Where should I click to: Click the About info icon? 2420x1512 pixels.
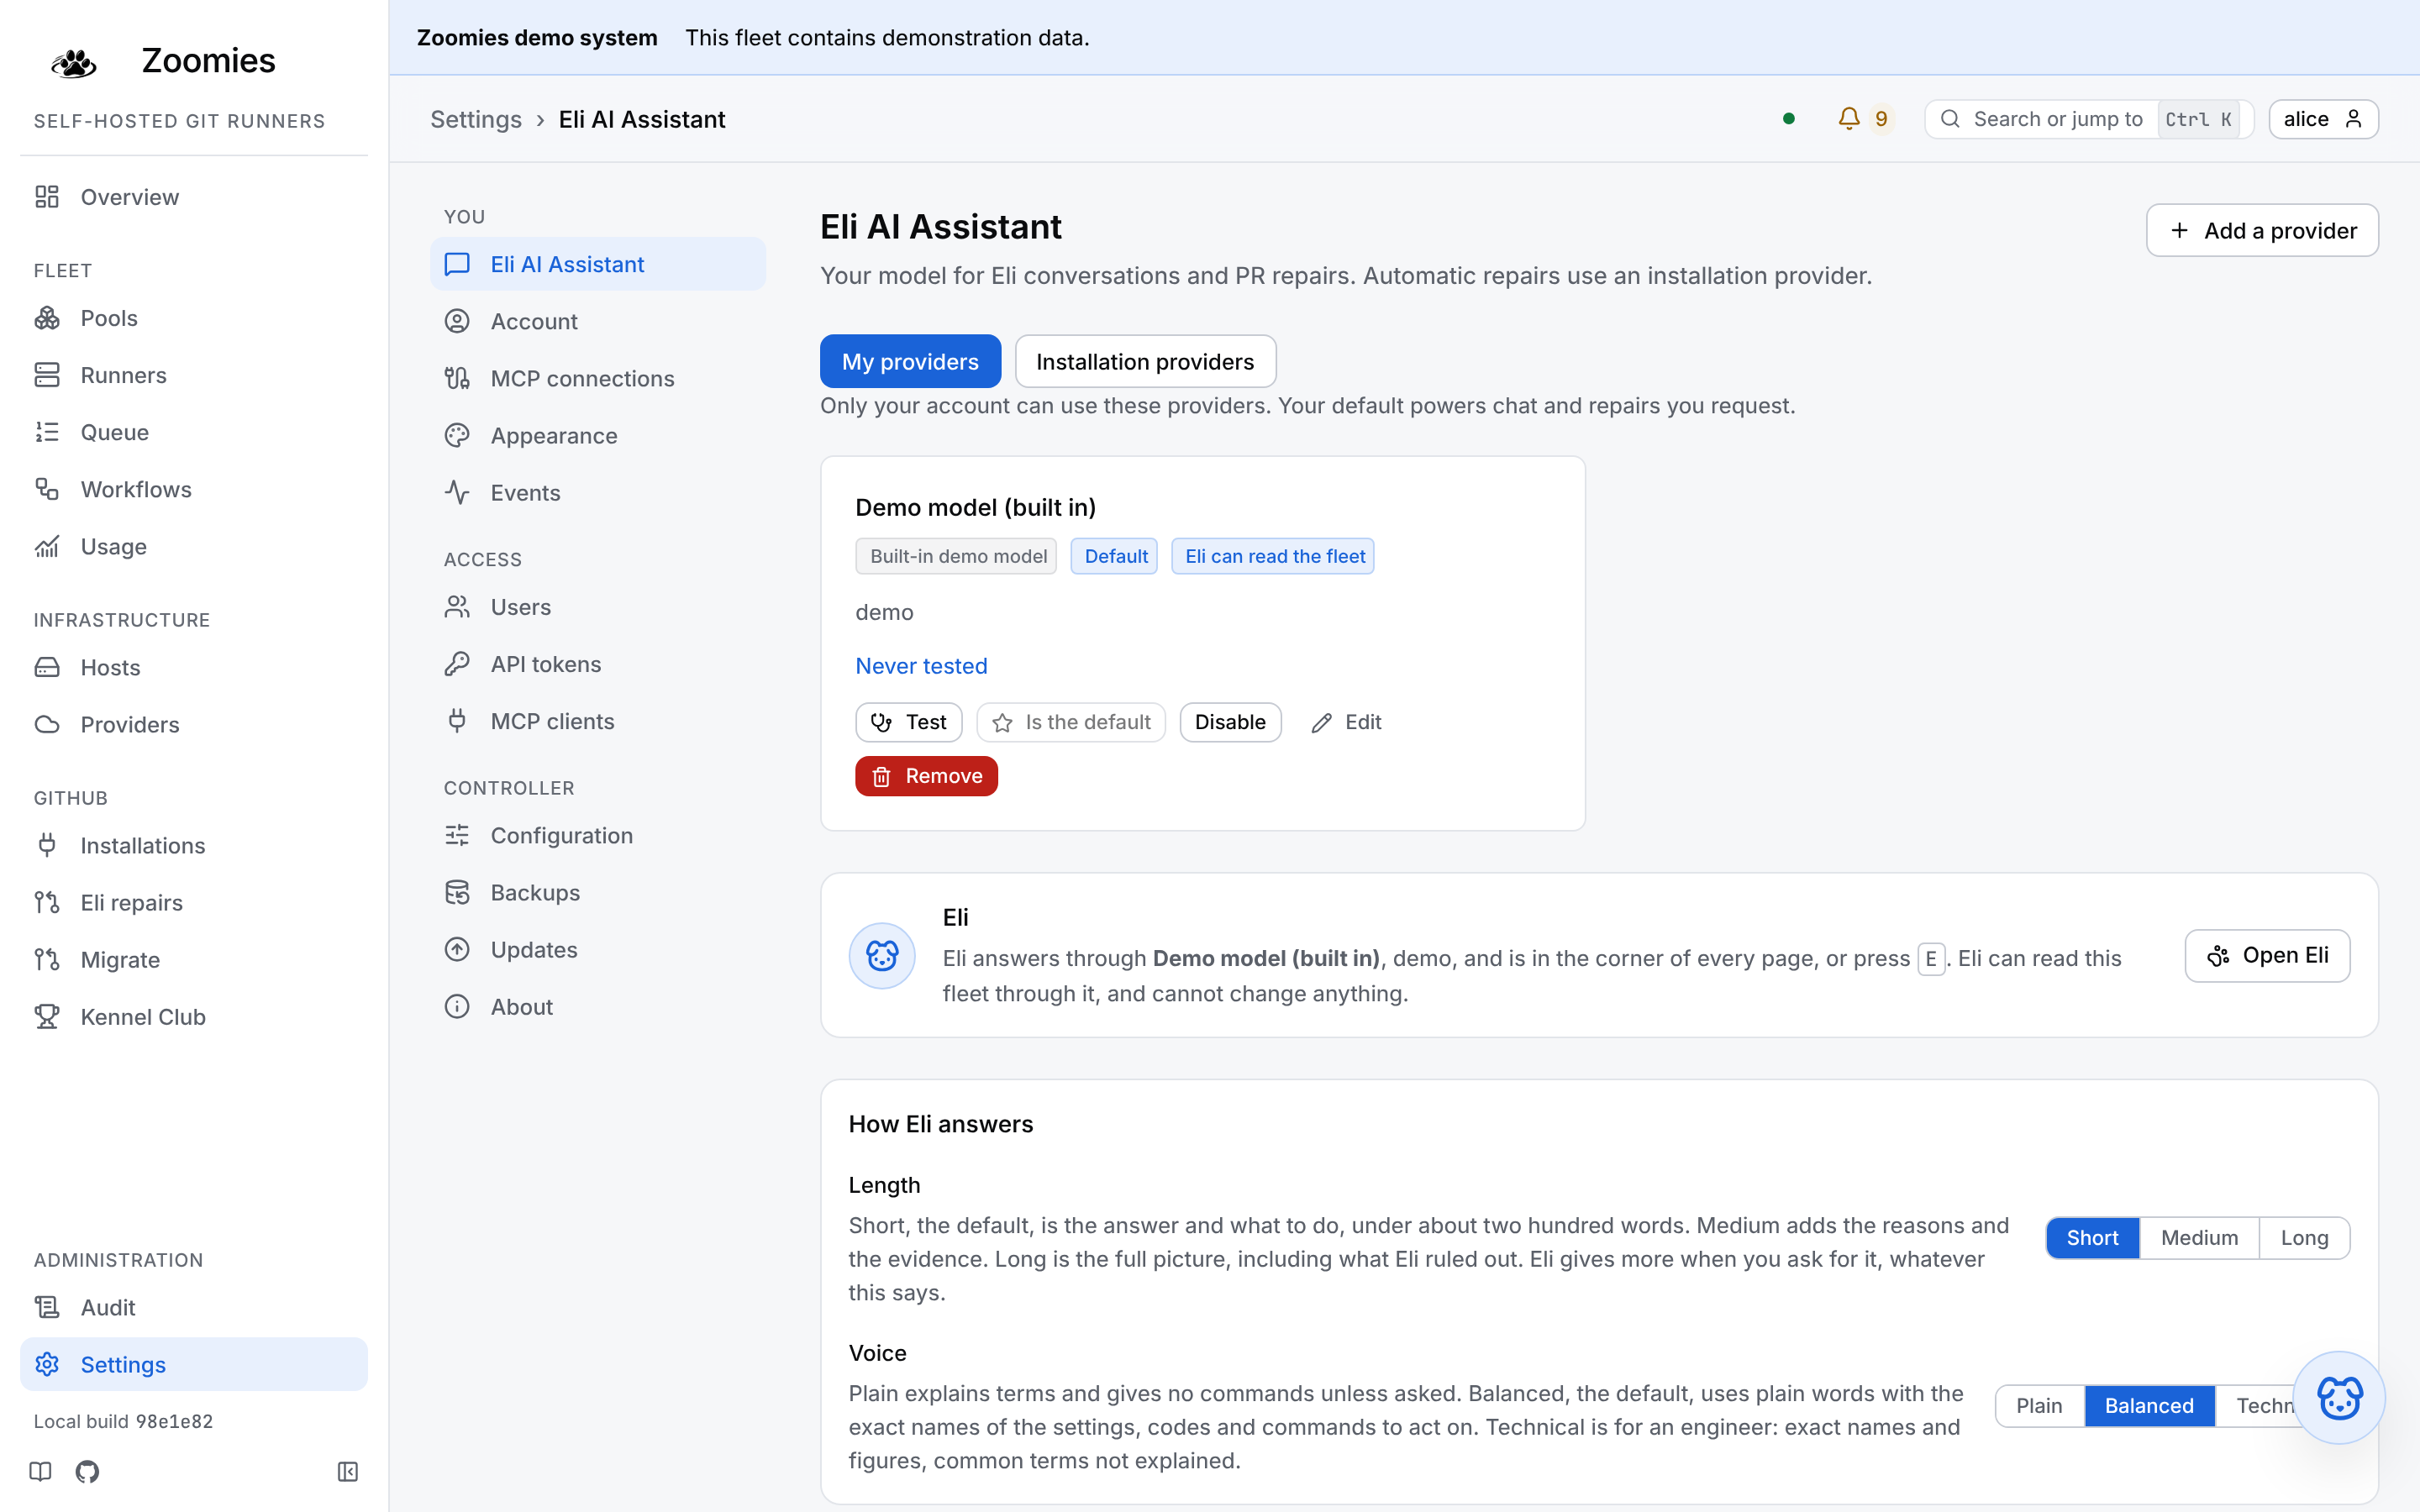457,1006
